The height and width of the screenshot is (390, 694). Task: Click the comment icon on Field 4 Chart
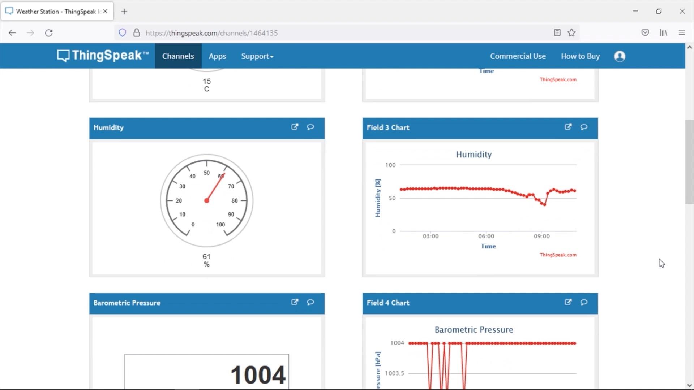tap(584, 302)
